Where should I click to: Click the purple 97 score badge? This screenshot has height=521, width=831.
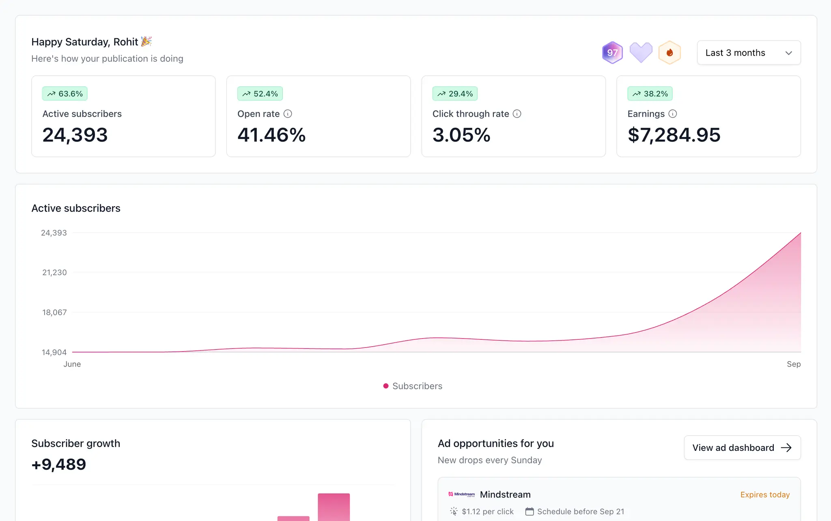[612, 53]
